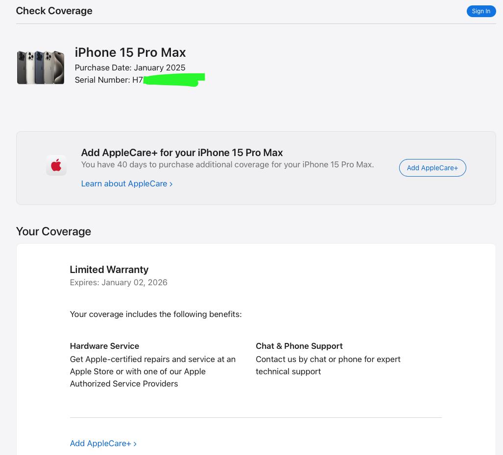The width and height of the screenshot is (503, 455).
Task: Click the Serial Number label text
Action: point(102,80)
